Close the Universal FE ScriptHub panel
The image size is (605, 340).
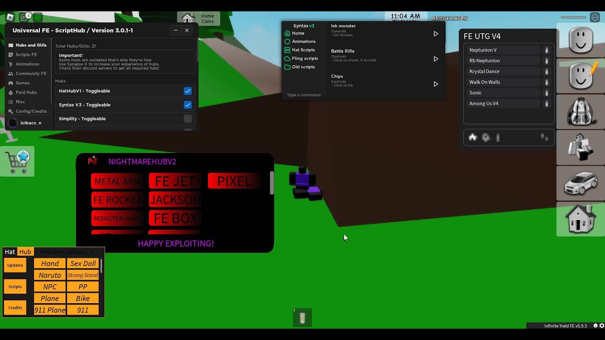[187, 30]
